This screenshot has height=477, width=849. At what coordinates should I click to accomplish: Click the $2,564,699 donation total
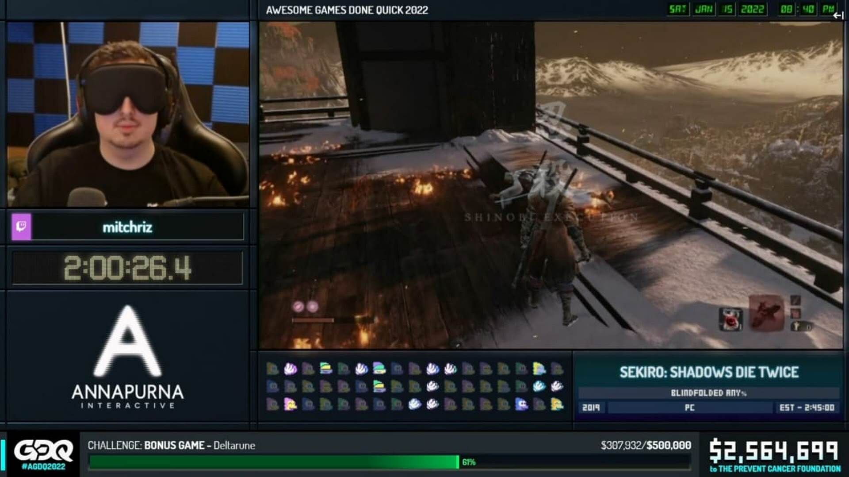pos(774,451)
